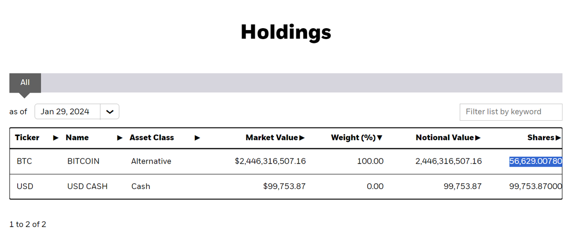Sort by Shares column arrow
573x239 pixels.
pyautogui.click(x=558, y=138)
